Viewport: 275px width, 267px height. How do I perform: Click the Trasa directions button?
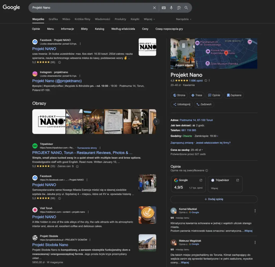pyautogui.click(x=197, y=95)
